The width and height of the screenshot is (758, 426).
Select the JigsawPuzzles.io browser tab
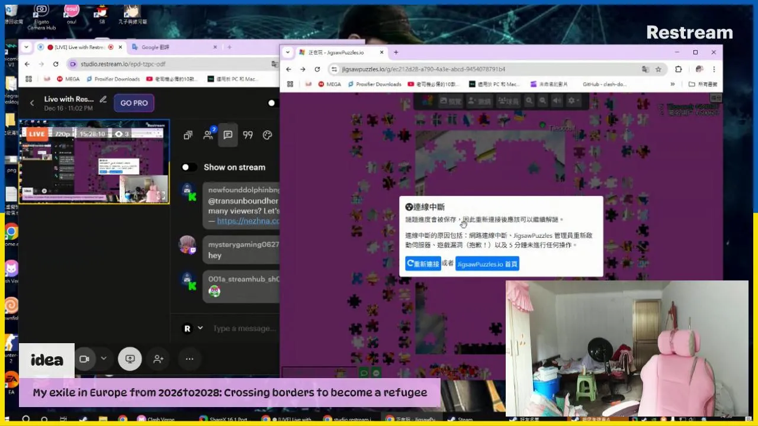342,52
